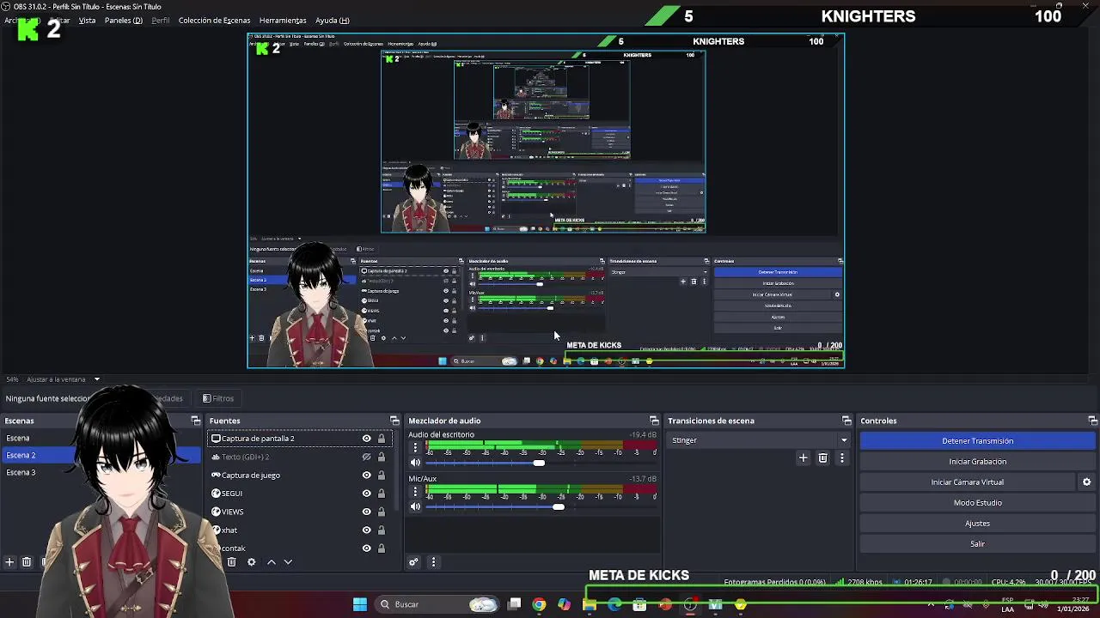Click Salir button
This screenshot has height=618, width=1100.
(977, 544)
